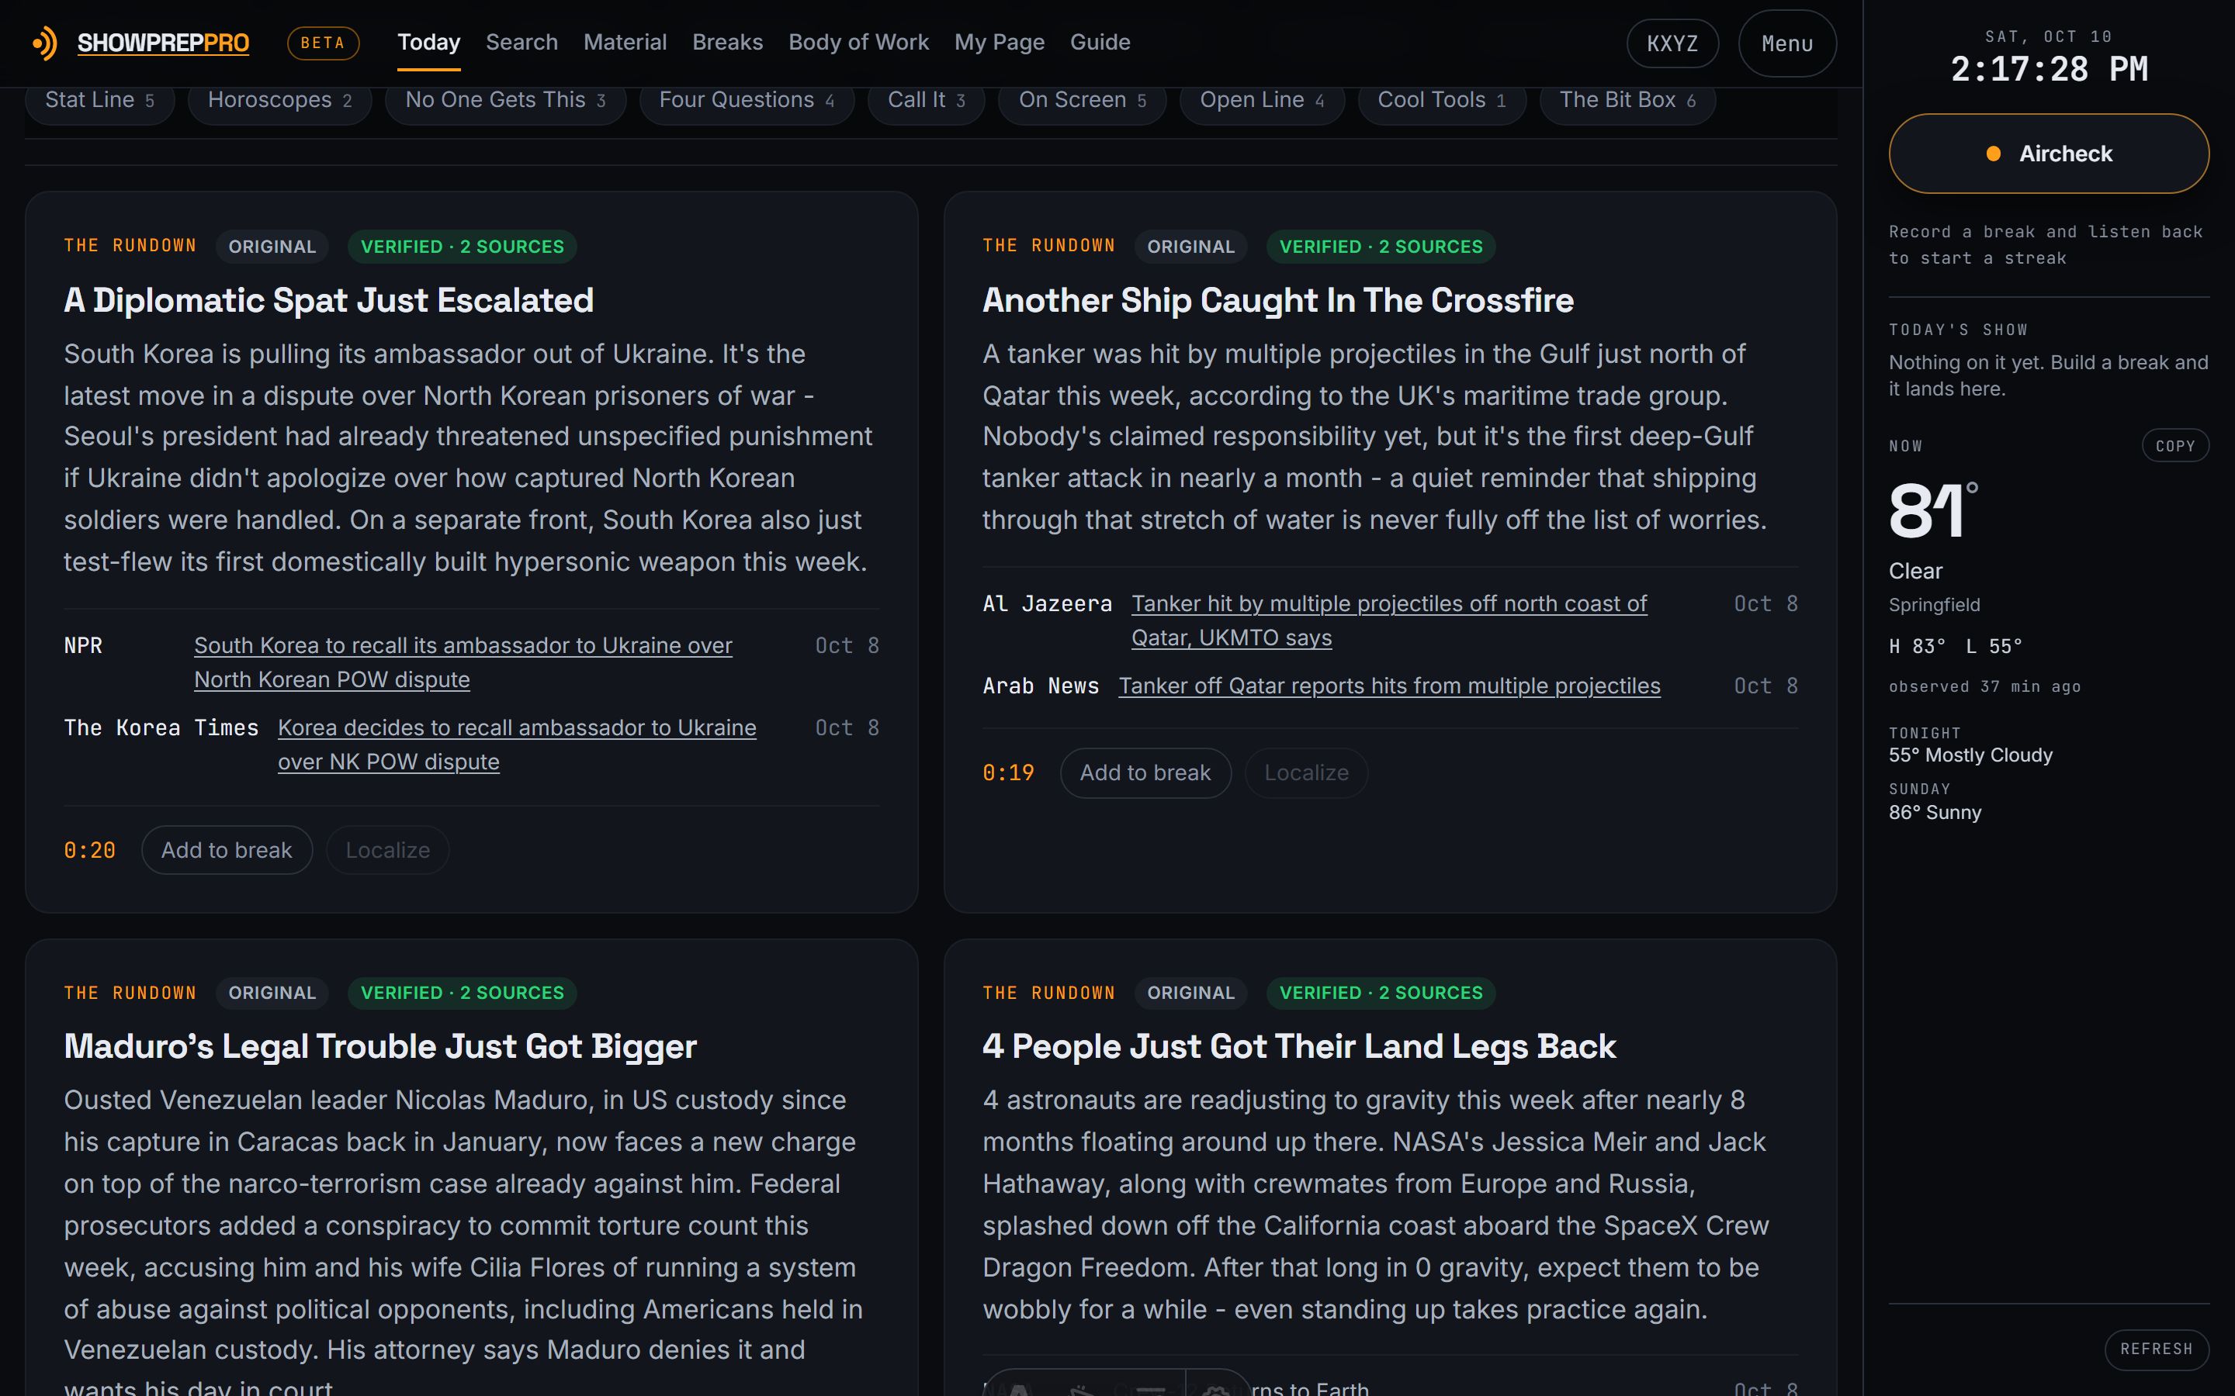The width and height of the screenshot is (2235, 1396).
Task: Open Arab News tanker article link
Action: (x=1389, y=686)
